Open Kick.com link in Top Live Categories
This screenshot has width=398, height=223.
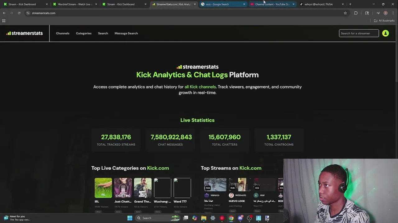point(158,168)
